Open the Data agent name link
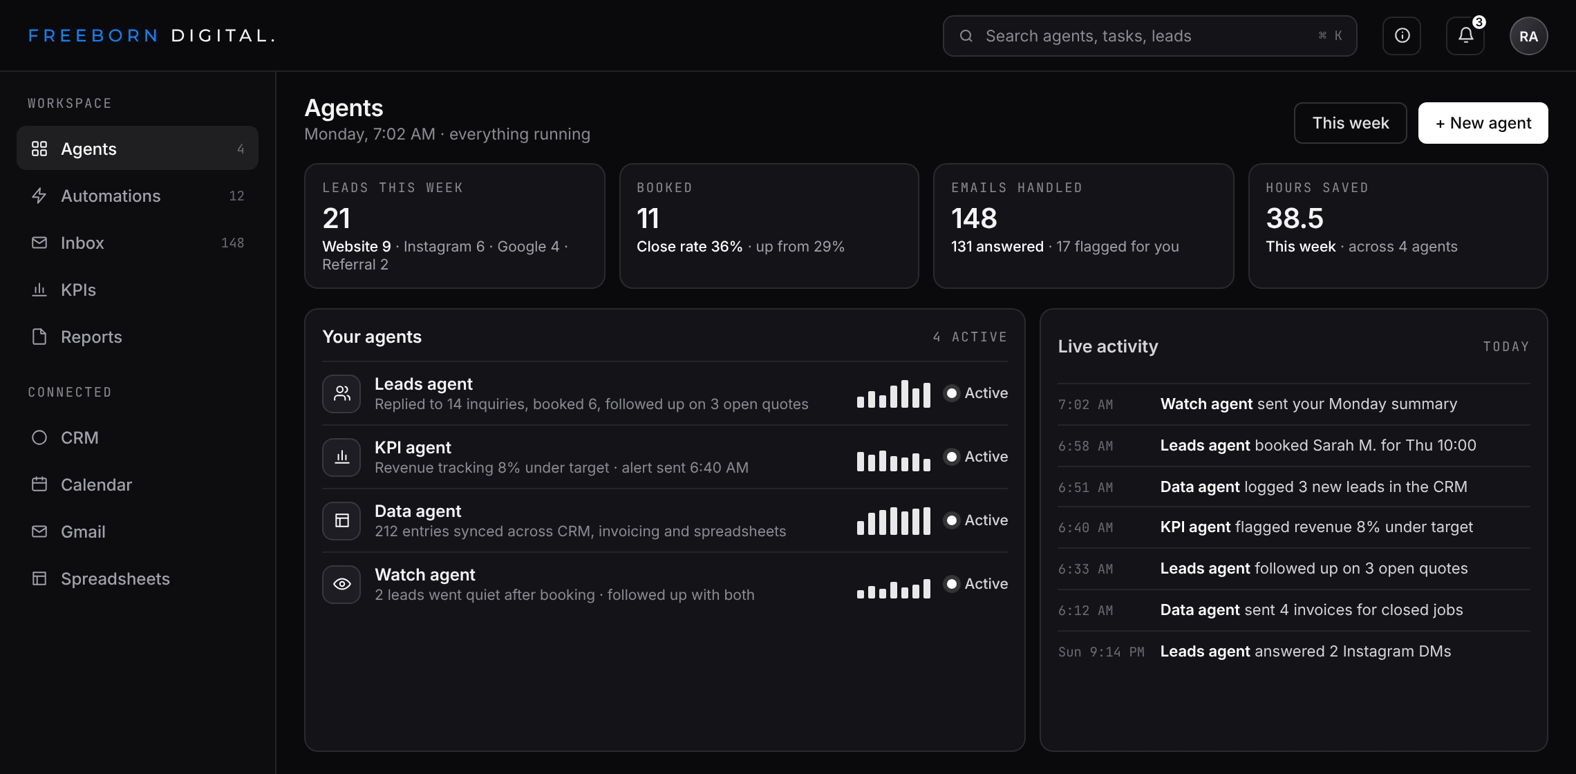This screenshot has width=1576, height=774. click(418, 511)
